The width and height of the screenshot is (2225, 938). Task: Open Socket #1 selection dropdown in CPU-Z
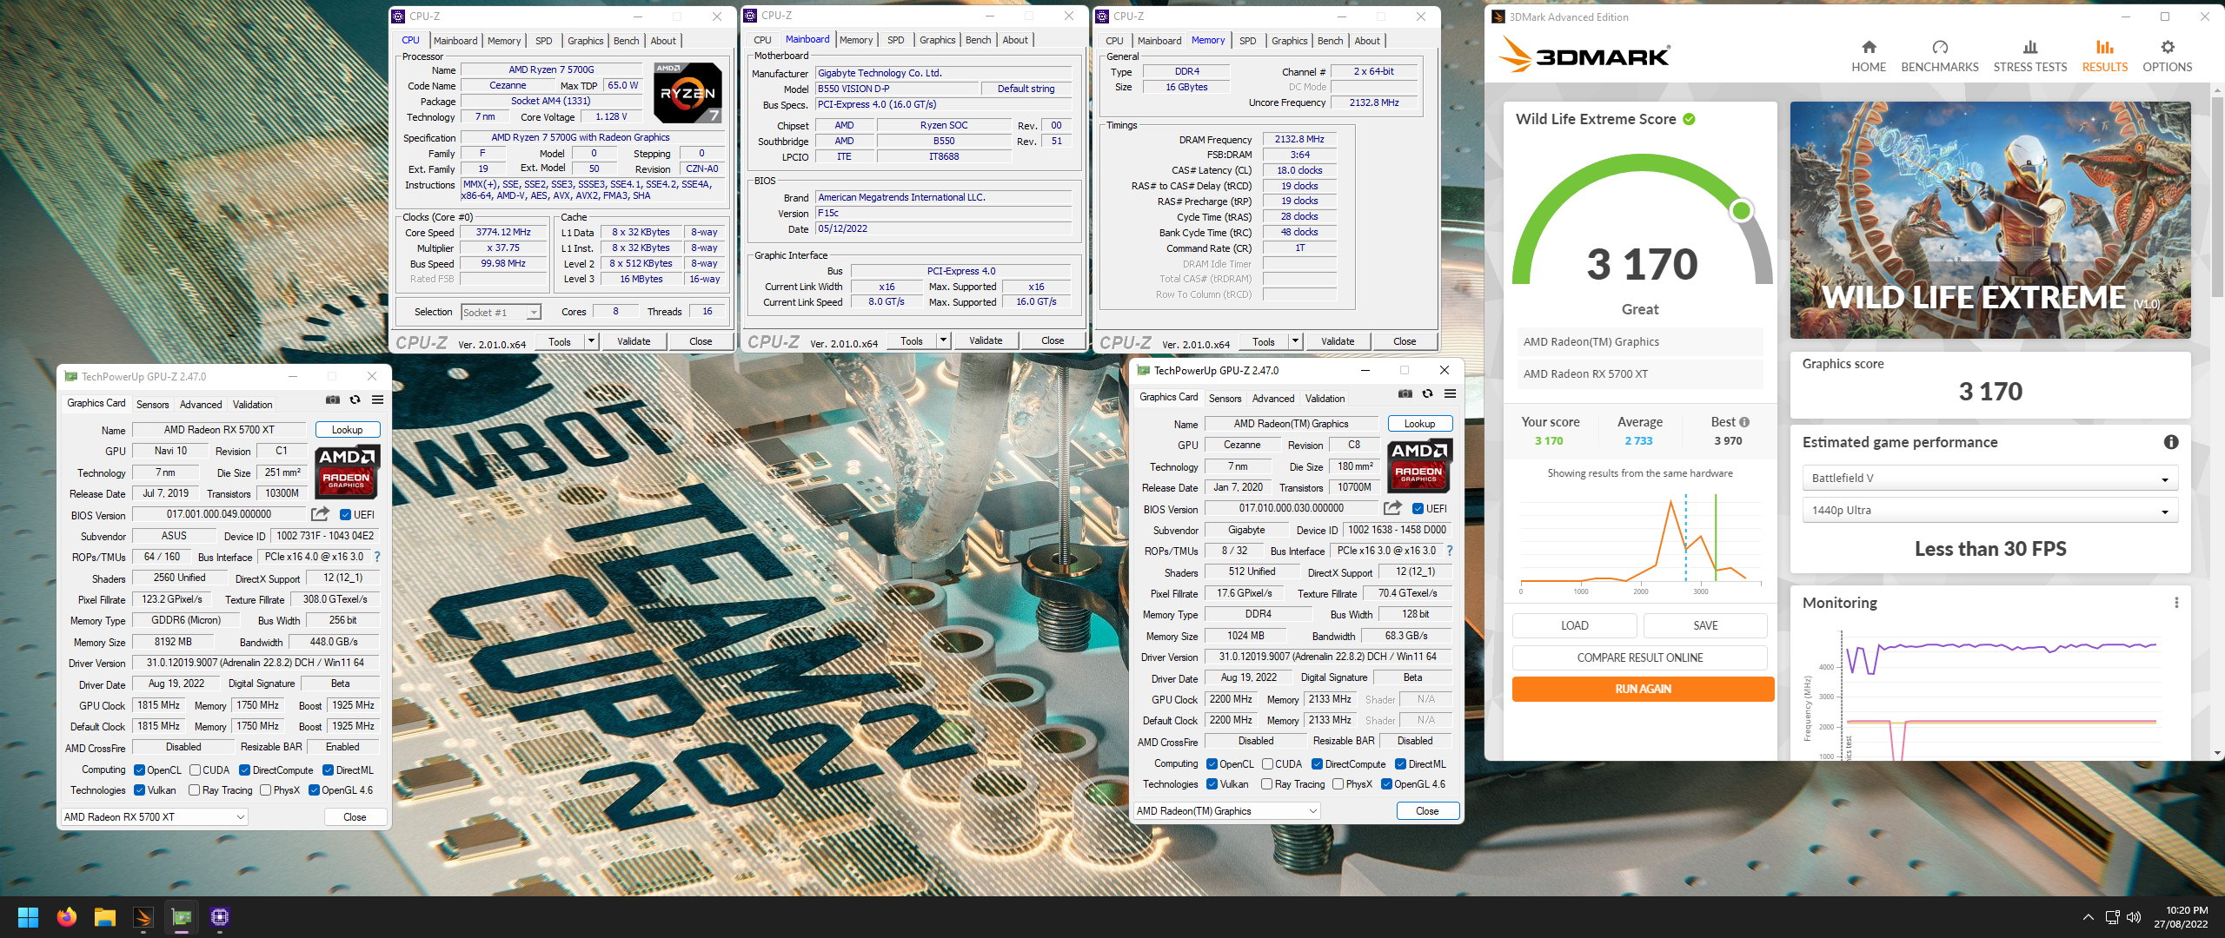(x=501, y=313)
